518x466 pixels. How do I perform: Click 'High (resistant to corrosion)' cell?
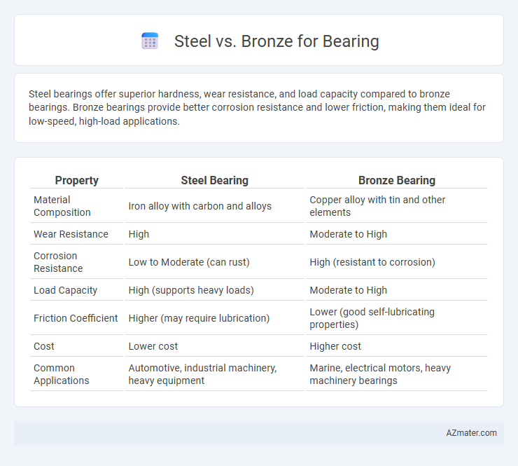click(x=372, y=262)
